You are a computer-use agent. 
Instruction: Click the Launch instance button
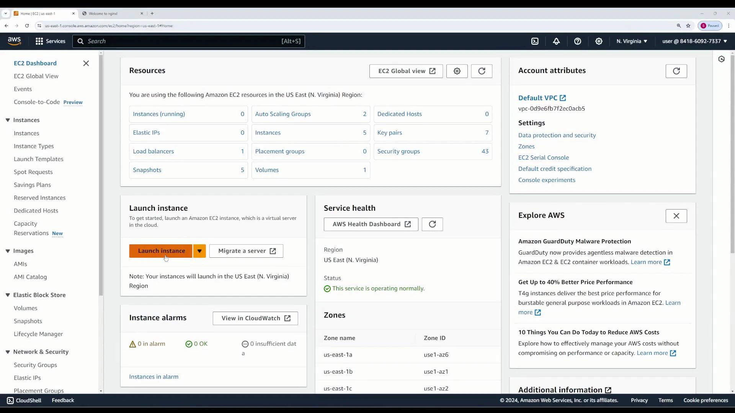[161, 251]
